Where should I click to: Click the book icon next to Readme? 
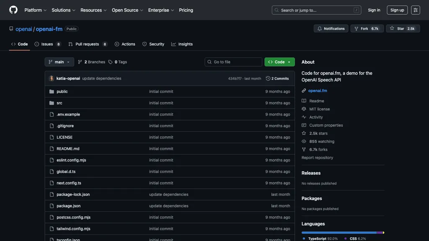(304, 101)
